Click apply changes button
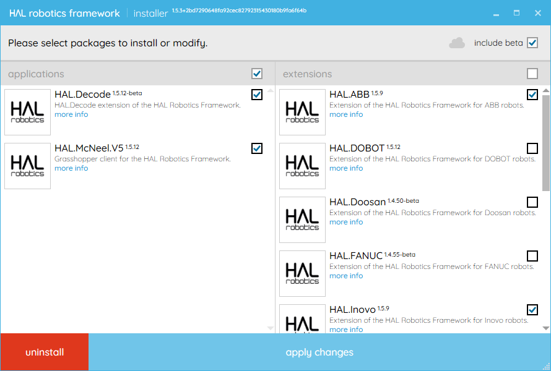Image resolution: width=551 pixels, height=371 pixels. tap(319, 352)
